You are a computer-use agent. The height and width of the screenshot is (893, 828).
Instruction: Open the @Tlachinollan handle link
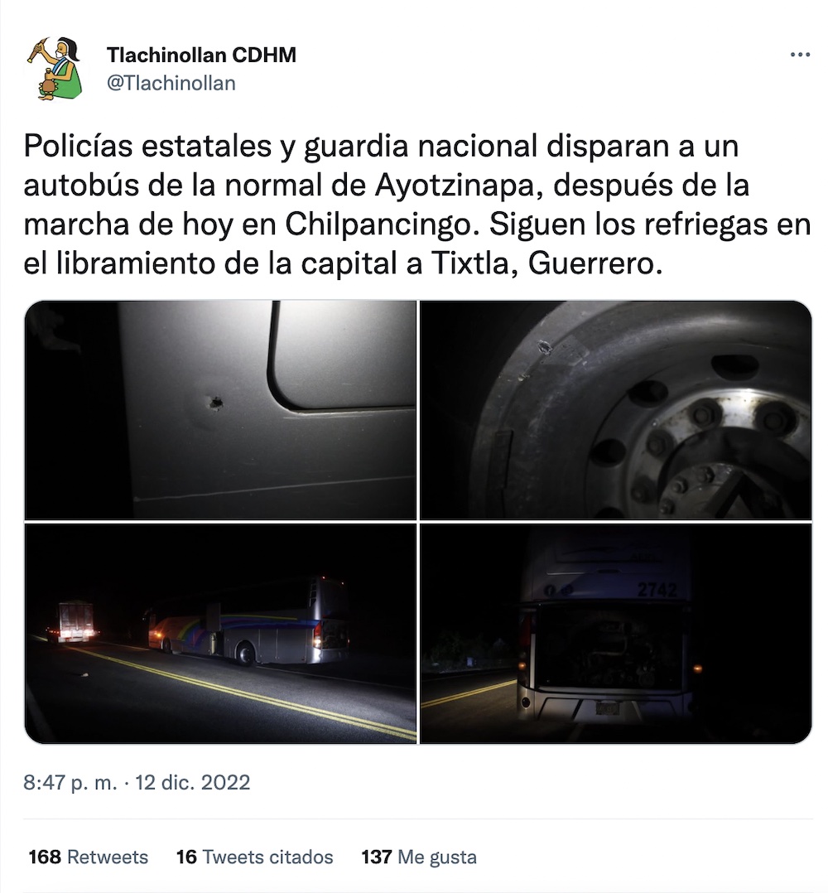(x=171, y=83)
